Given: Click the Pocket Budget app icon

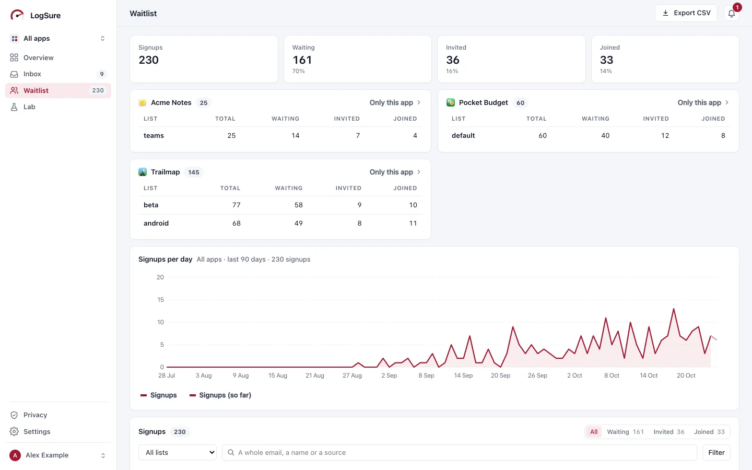Looking at the screenshot, I should (451, 103).
